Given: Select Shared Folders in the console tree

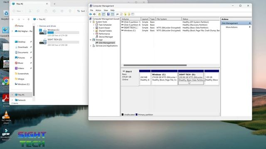Looking at the screenshot, I should click(x=105, y=31).
